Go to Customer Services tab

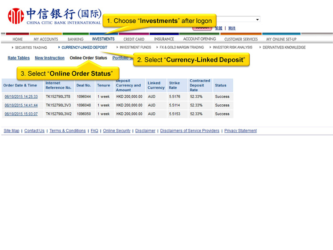241,39
